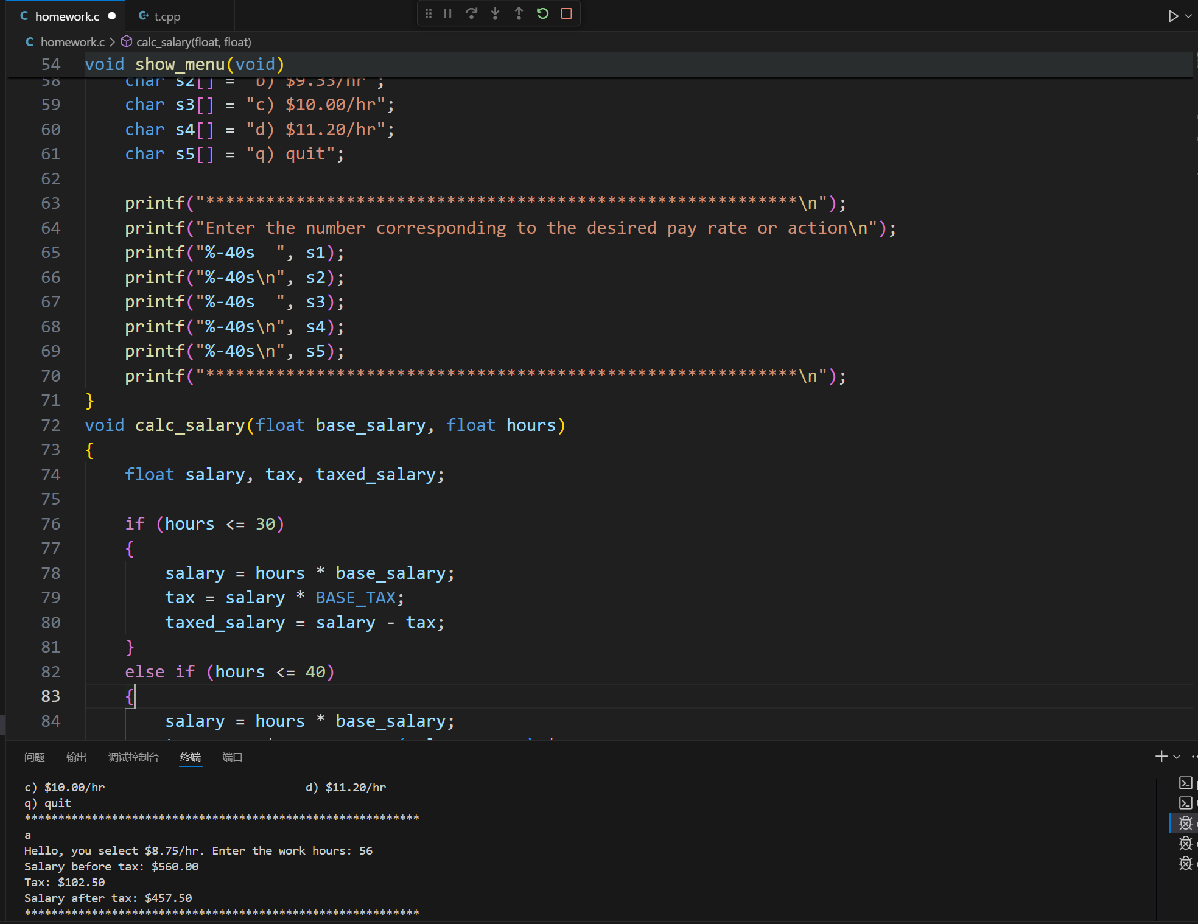Grab the debug toolbar drag handle
This screenshot has height=924, width=1198.
point(429,13)
